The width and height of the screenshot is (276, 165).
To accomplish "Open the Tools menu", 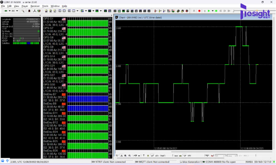I will point(45,6).
